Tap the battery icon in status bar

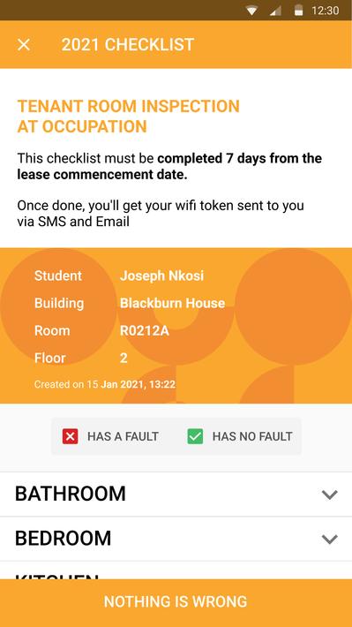coord(298,11)
